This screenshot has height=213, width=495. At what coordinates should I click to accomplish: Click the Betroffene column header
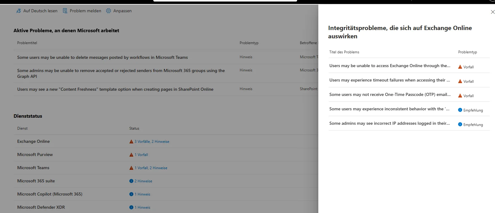[308, 43]
